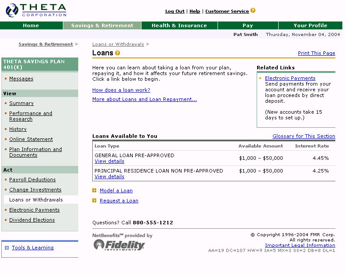Viewport: 345px width, 277px height.
Task: View details for General Loan Pre-Approved
Action: 109,162
